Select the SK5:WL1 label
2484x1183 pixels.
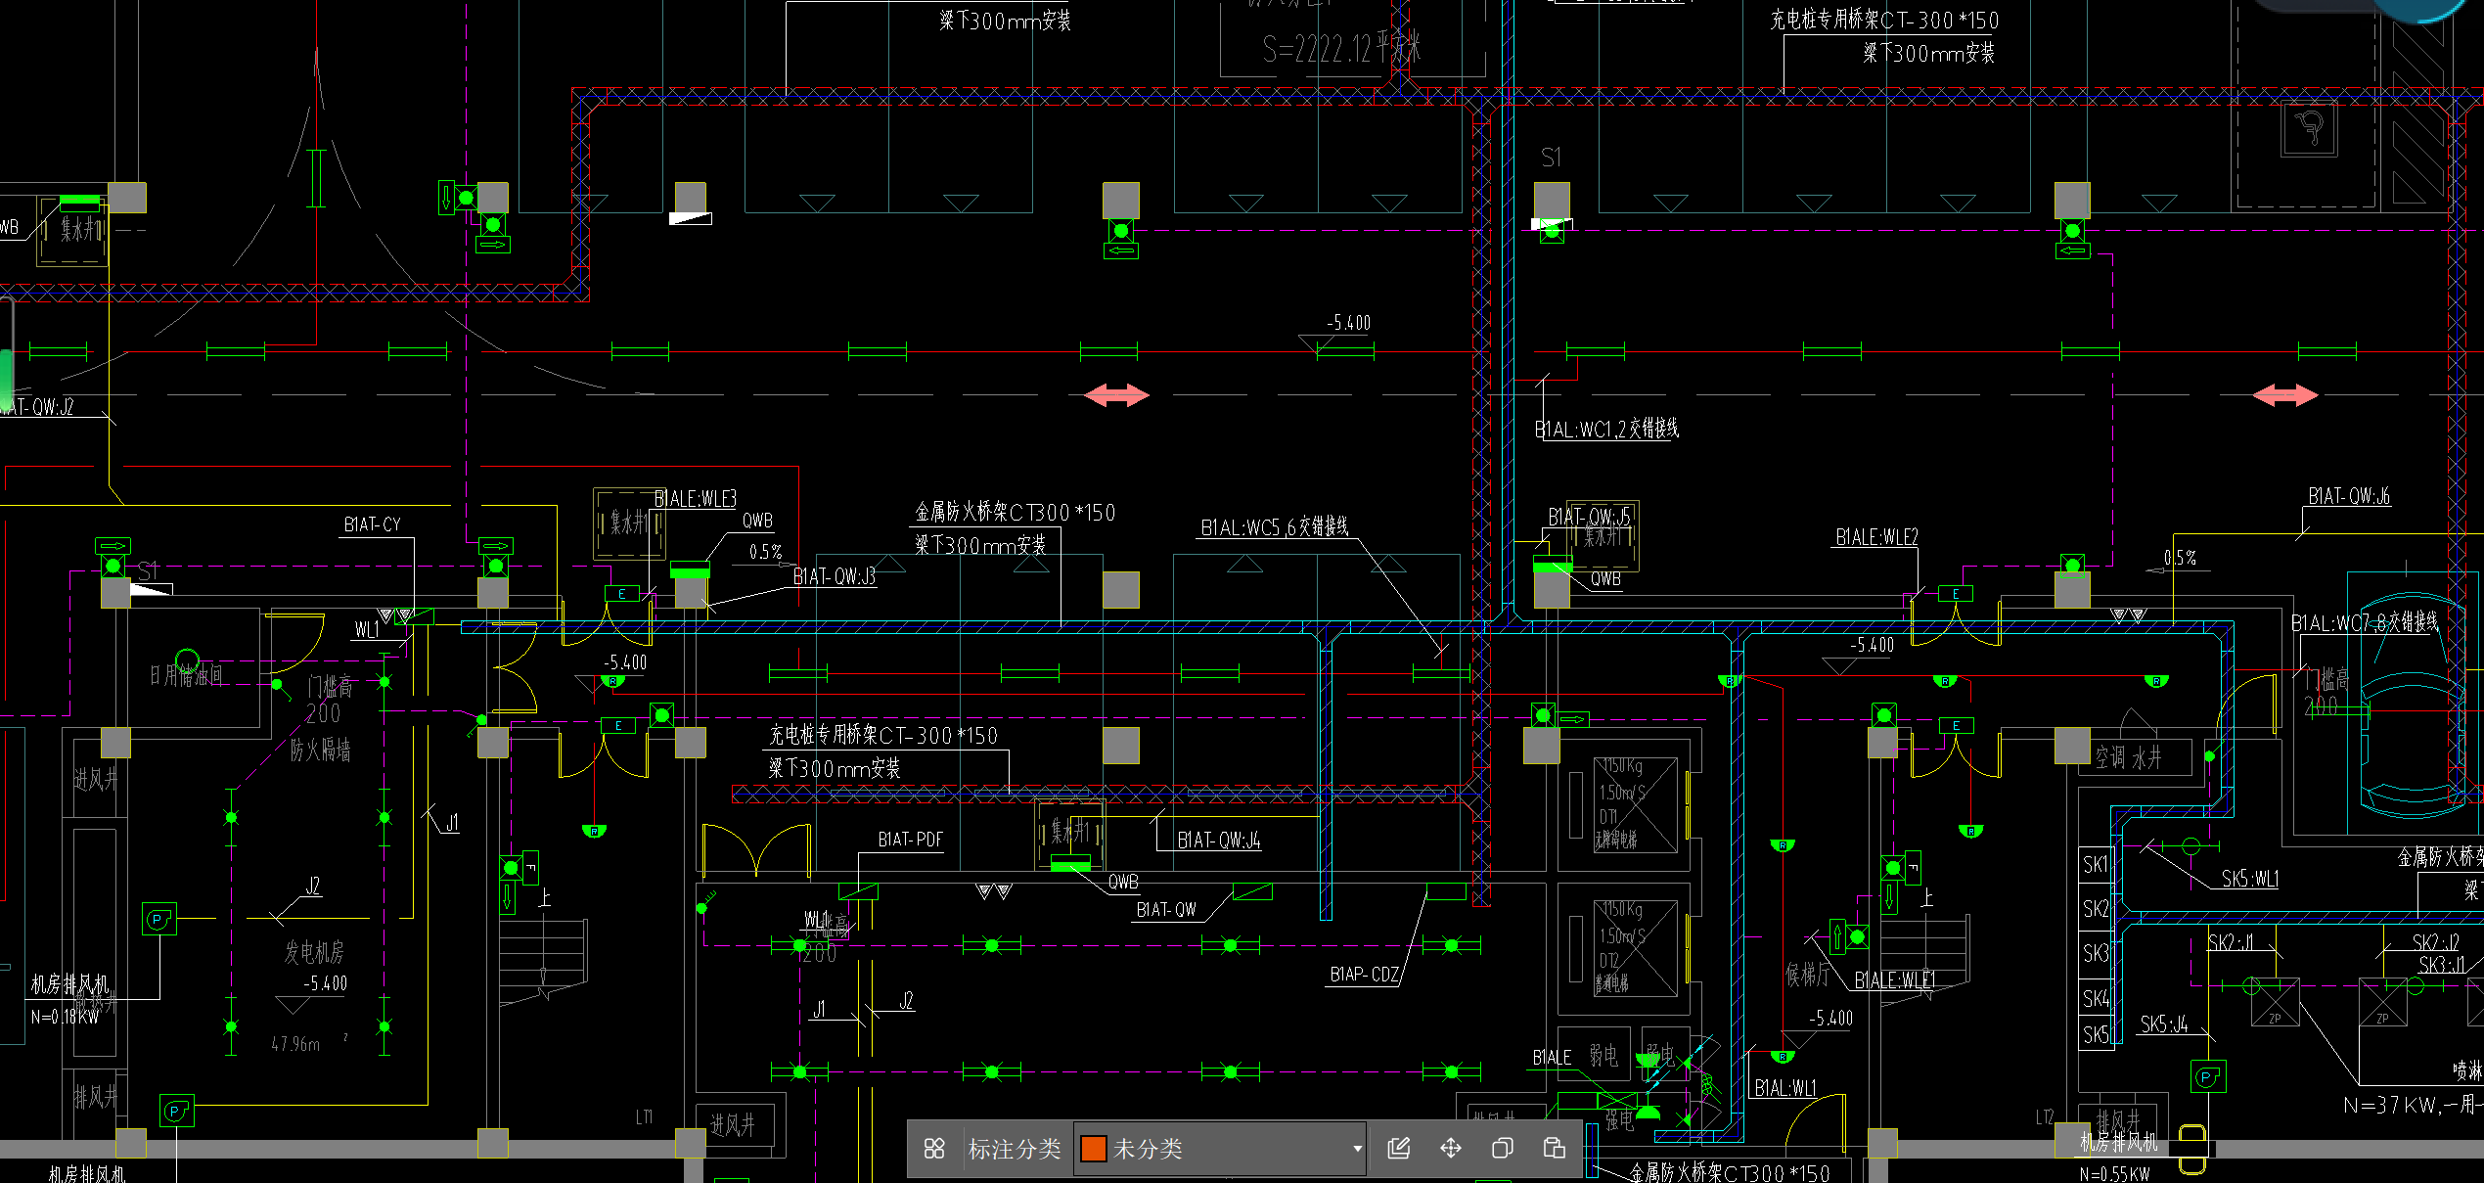(2250, 879)
